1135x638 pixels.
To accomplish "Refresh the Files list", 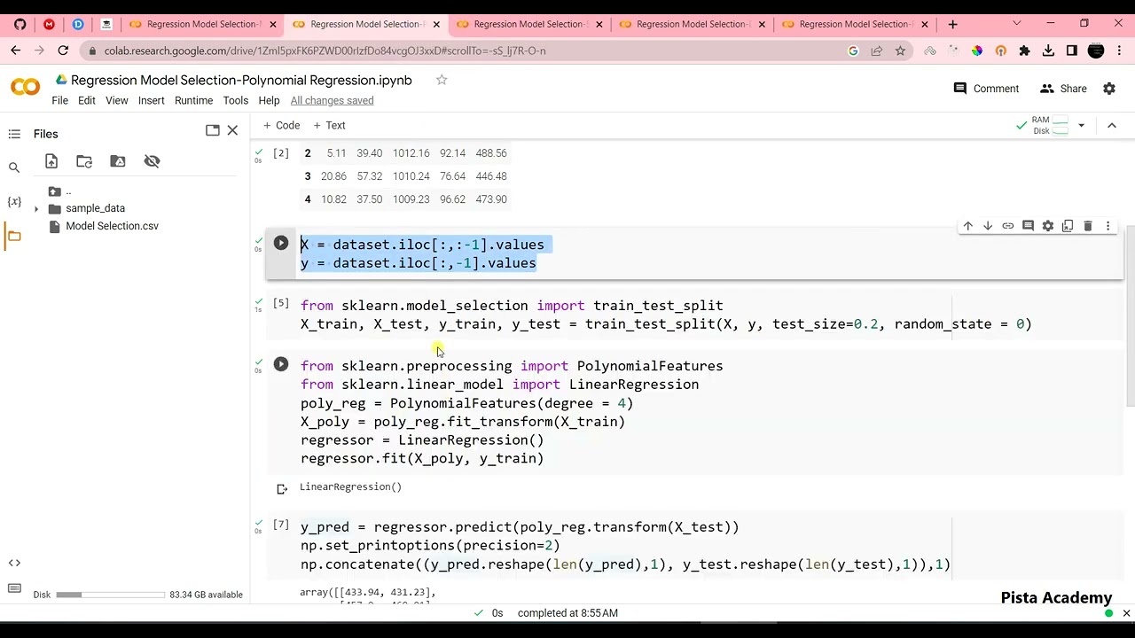I will 84,161.
